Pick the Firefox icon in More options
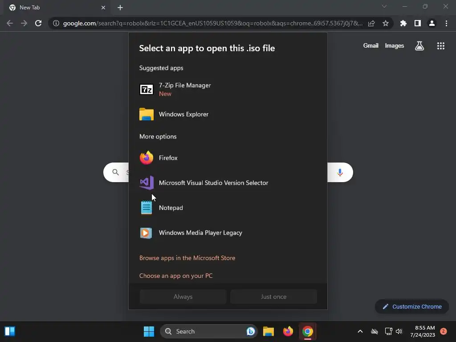 (146, 158)
